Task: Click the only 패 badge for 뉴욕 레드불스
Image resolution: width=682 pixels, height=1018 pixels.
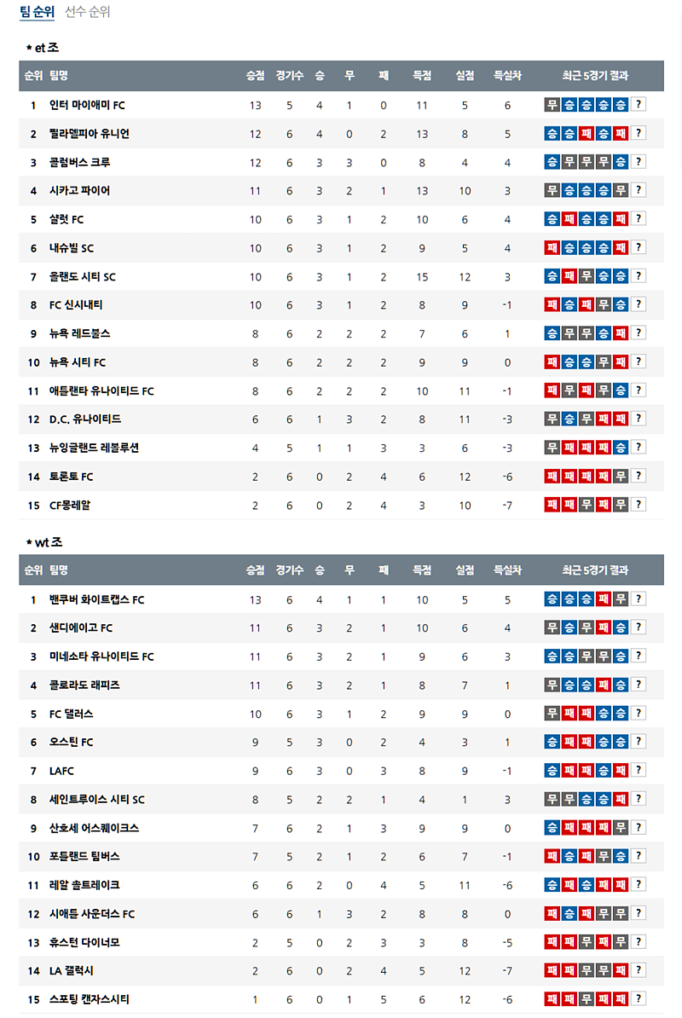Action: click(x=621, y=333)
